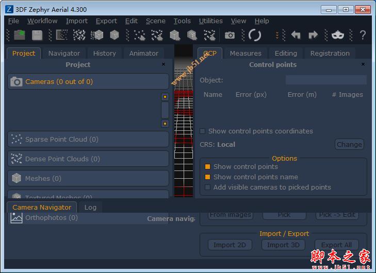Open the Export menu

(106, 21)
